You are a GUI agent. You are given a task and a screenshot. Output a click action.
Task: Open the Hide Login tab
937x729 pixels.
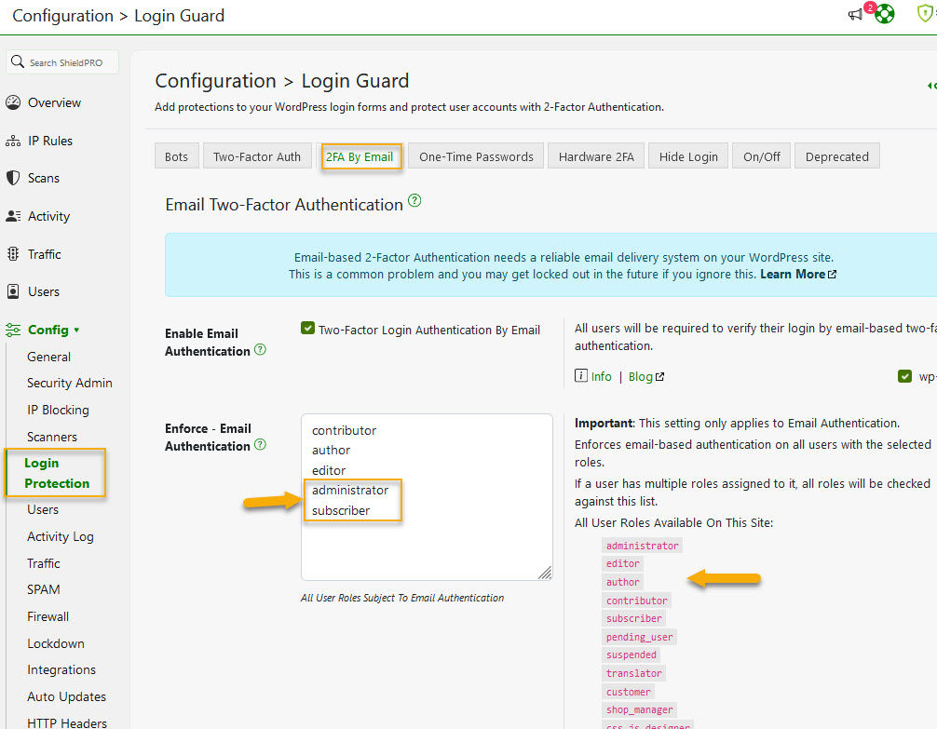[x=688, y=156]
